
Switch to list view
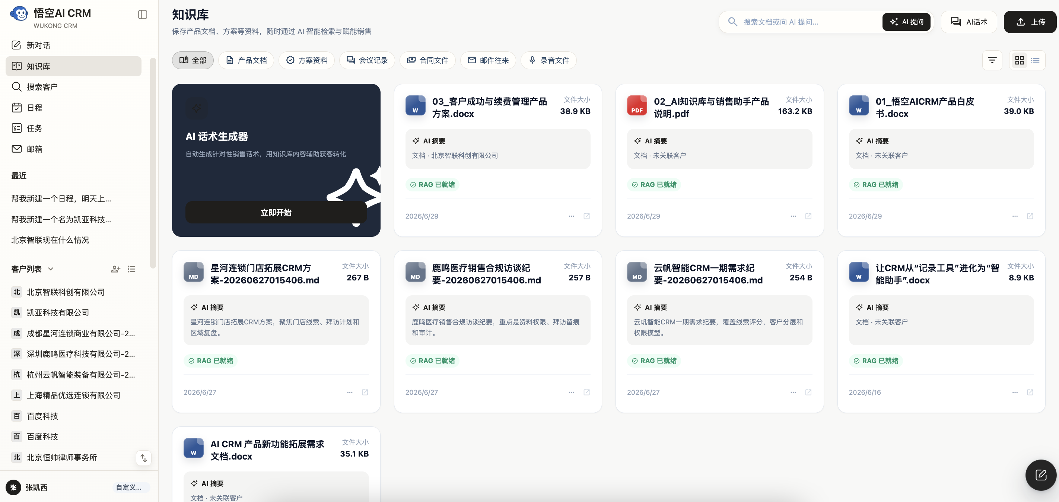coord(1035,60)
